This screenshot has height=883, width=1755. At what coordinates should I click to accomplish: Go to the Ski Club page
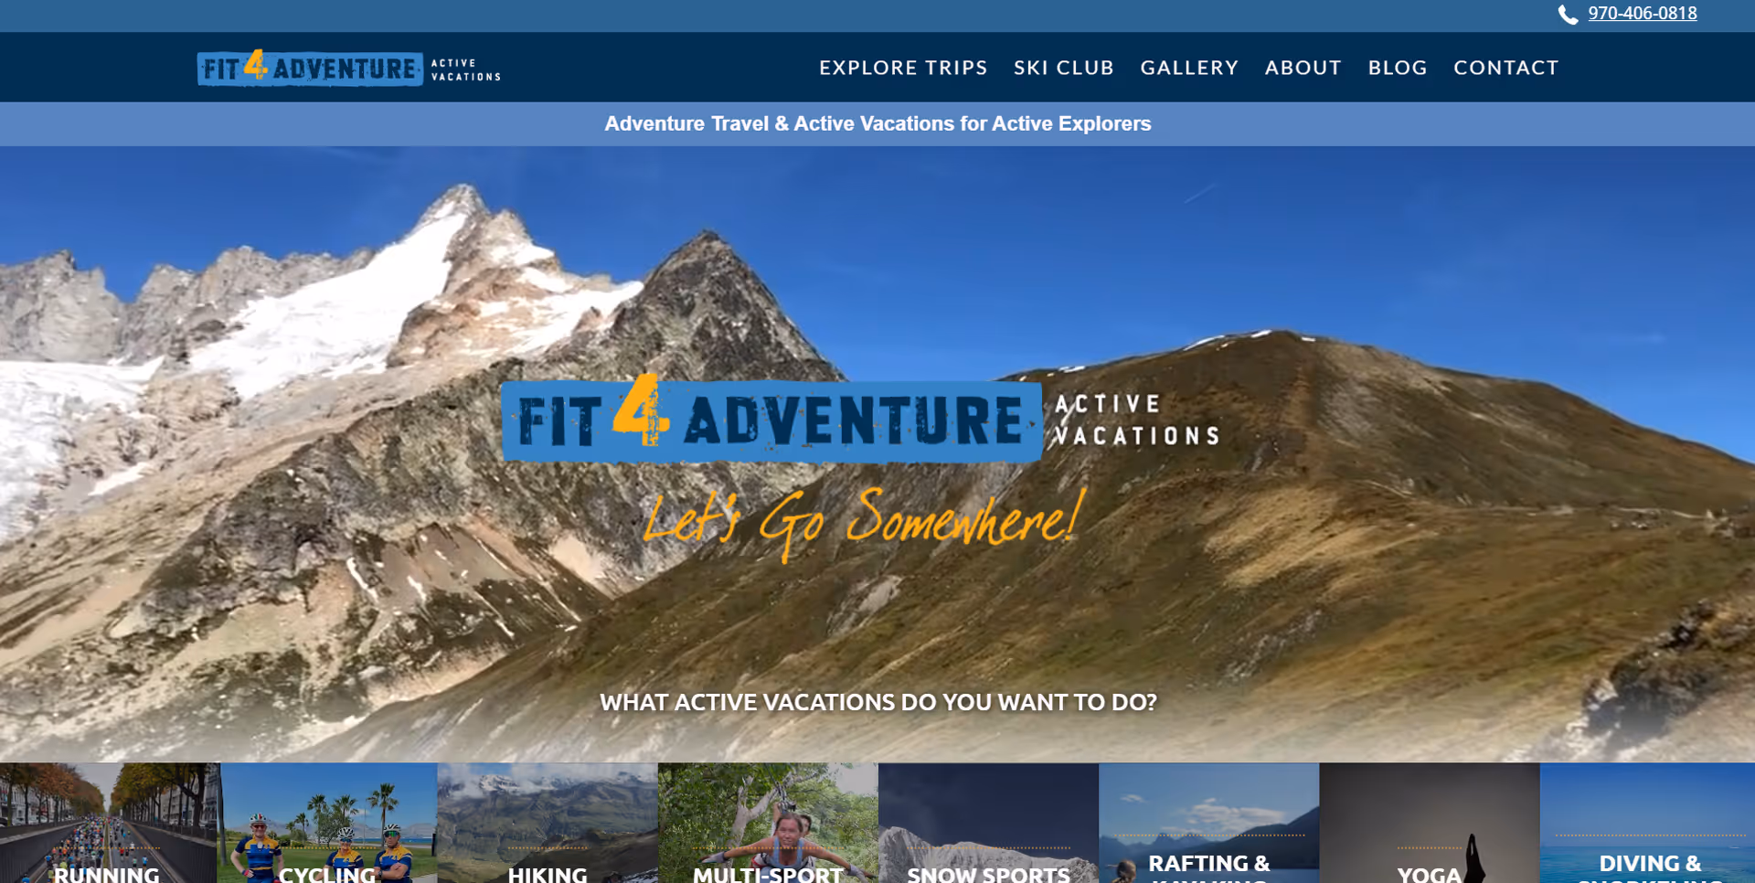pos(1064,68)
